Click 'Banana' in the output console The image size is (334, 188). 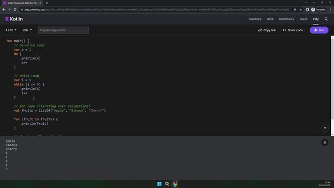point(11,145)
